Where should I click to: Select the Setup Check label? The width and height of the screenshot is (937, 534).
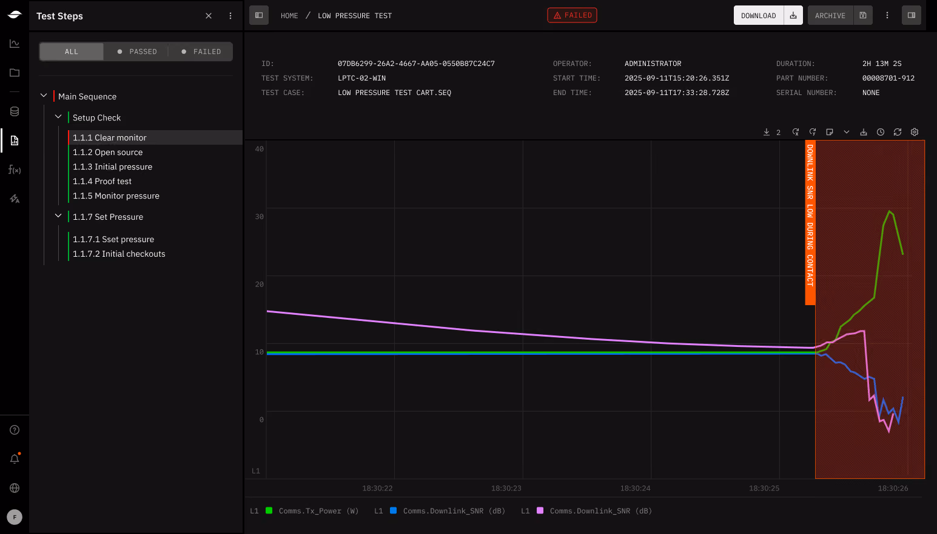click(x=96, y=117)
